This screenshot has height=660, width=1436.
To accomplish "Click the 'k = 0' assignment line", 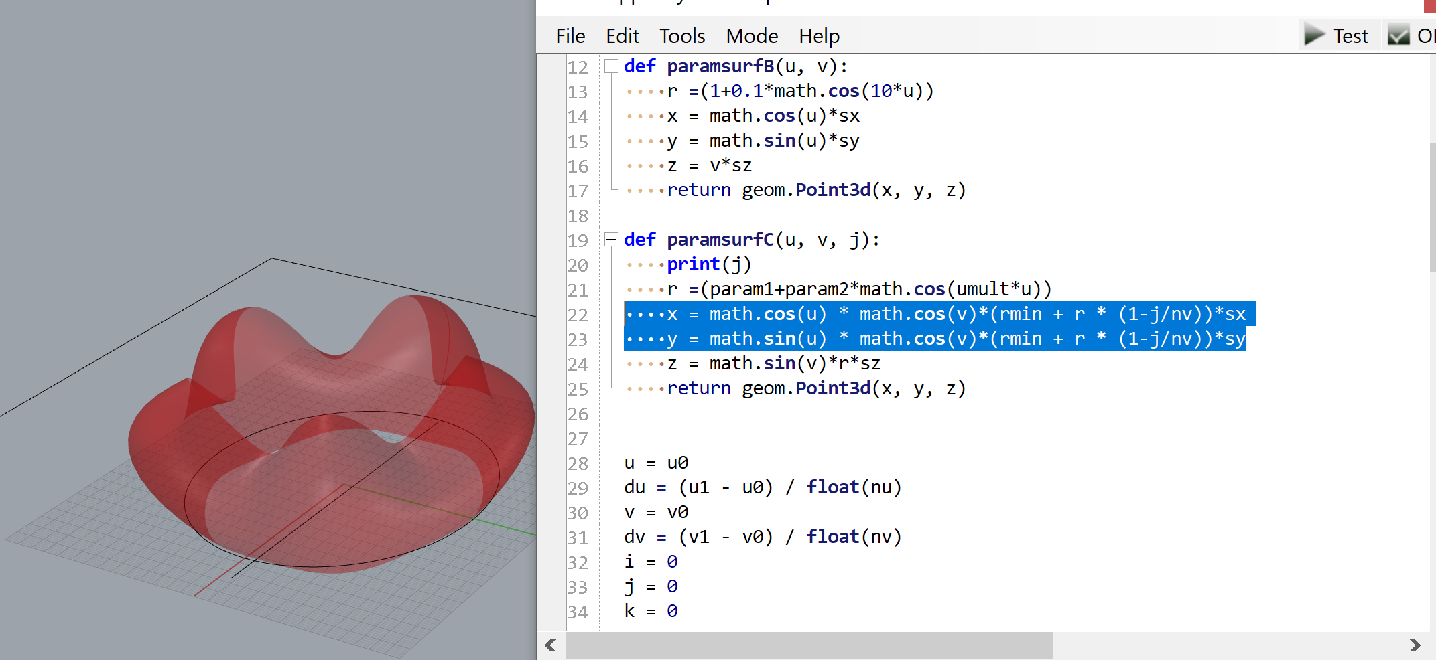I will point(651,611).
